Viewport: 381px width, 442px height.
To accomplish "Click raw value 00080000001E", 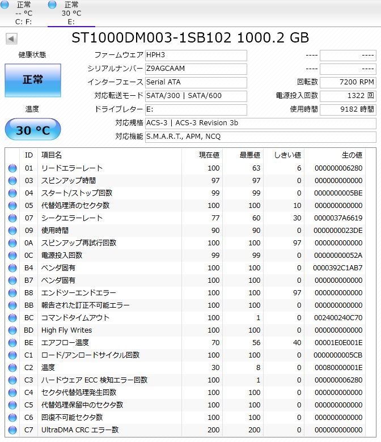I will click(x=338, y=368).
